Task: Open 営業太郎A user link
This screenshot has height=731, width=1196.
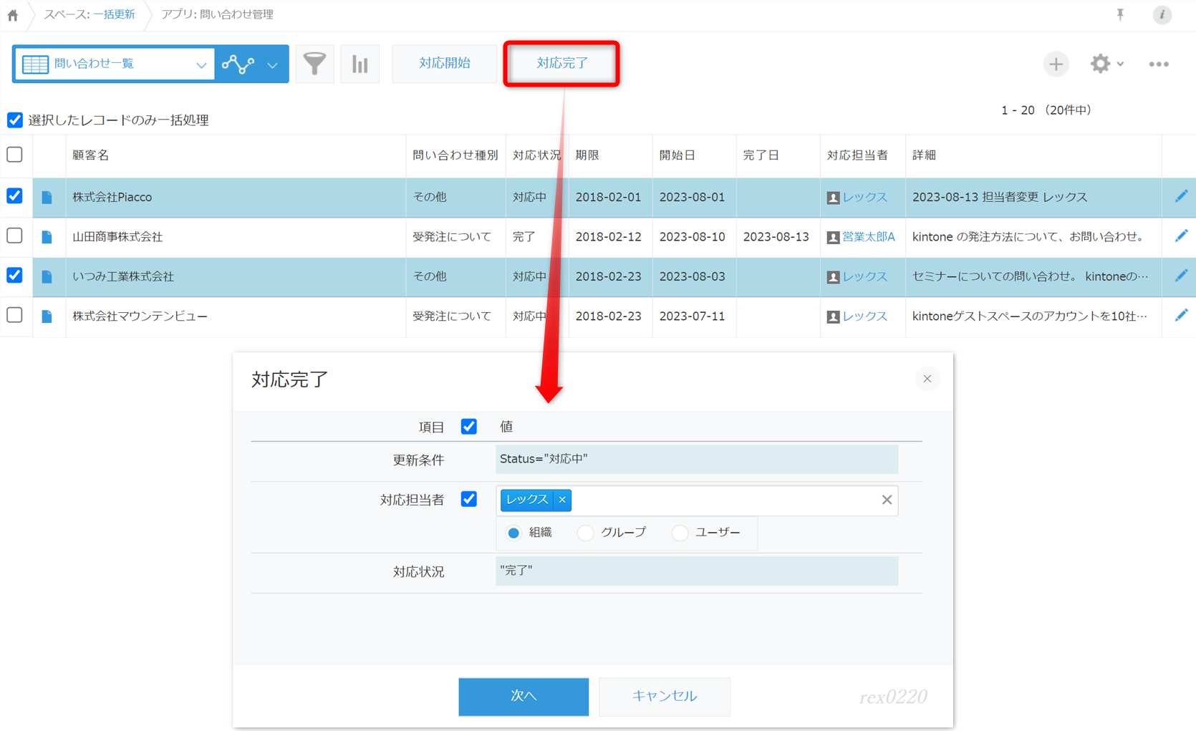Action: click(x=868, y=236)
